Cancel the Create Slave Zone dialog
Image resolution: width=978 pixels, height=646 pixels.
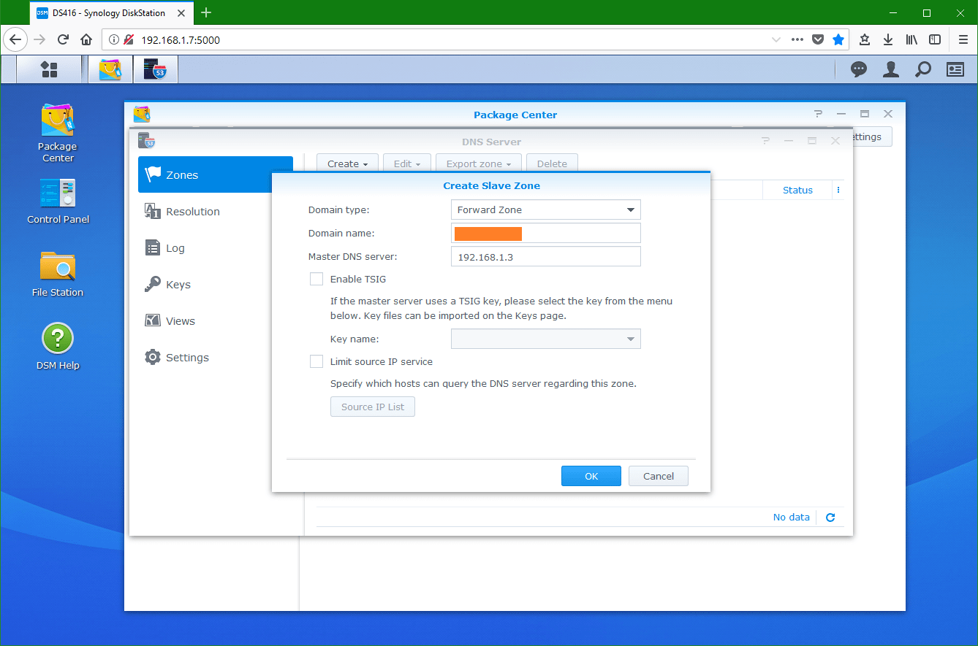[659, 476]
